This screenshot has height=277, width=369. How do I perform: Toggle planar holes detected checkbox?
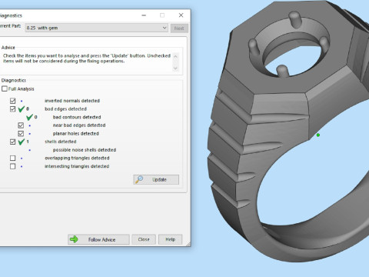(21, 134)
